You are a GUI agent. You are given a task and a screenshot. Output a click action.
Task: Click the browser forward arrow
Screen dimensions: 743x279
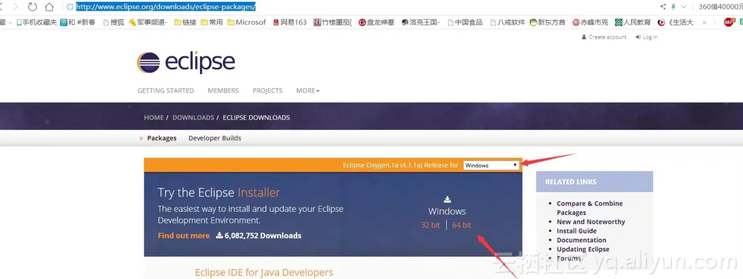16,7
